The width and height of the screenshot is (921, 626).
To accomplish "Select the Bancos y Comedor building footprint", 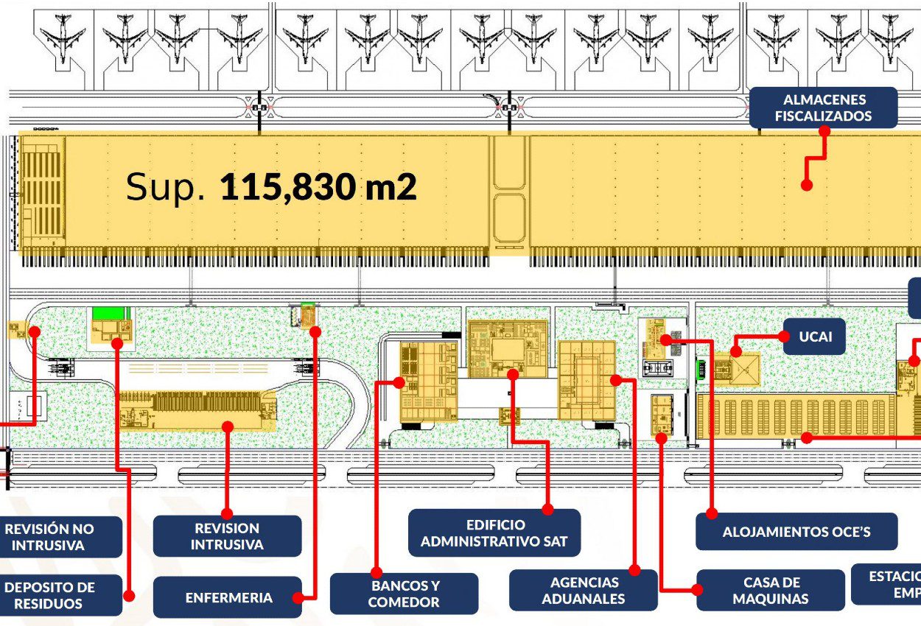I will [x=427, y=383].
